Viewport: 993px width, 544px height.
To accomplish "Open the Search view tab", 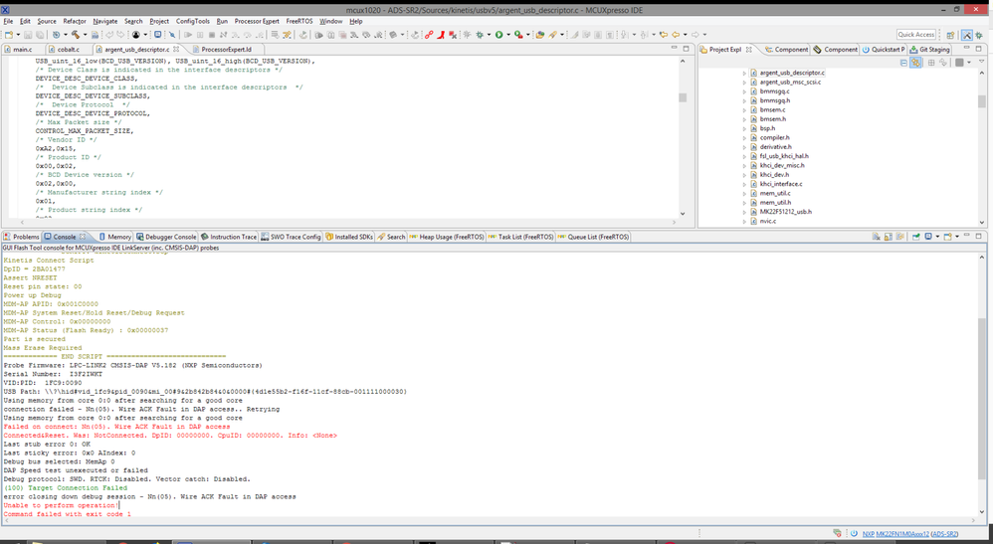I will coord(391,237).
